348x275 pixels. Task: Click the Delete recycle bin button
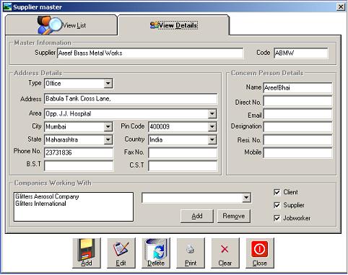click(156, 253)
